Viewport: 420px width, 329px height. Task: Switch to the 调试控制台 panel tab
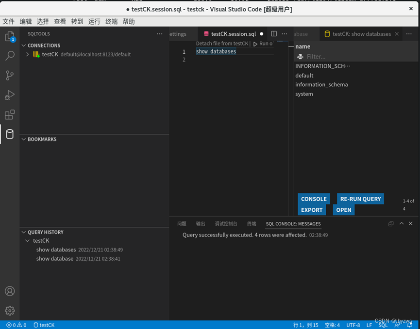[x=226, y=224]
